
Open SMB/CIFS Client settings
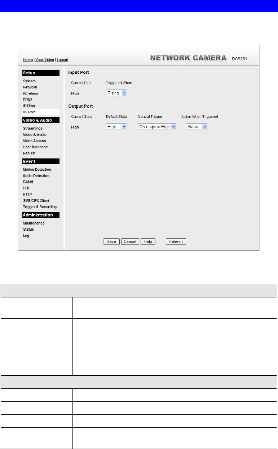(36, 201)
